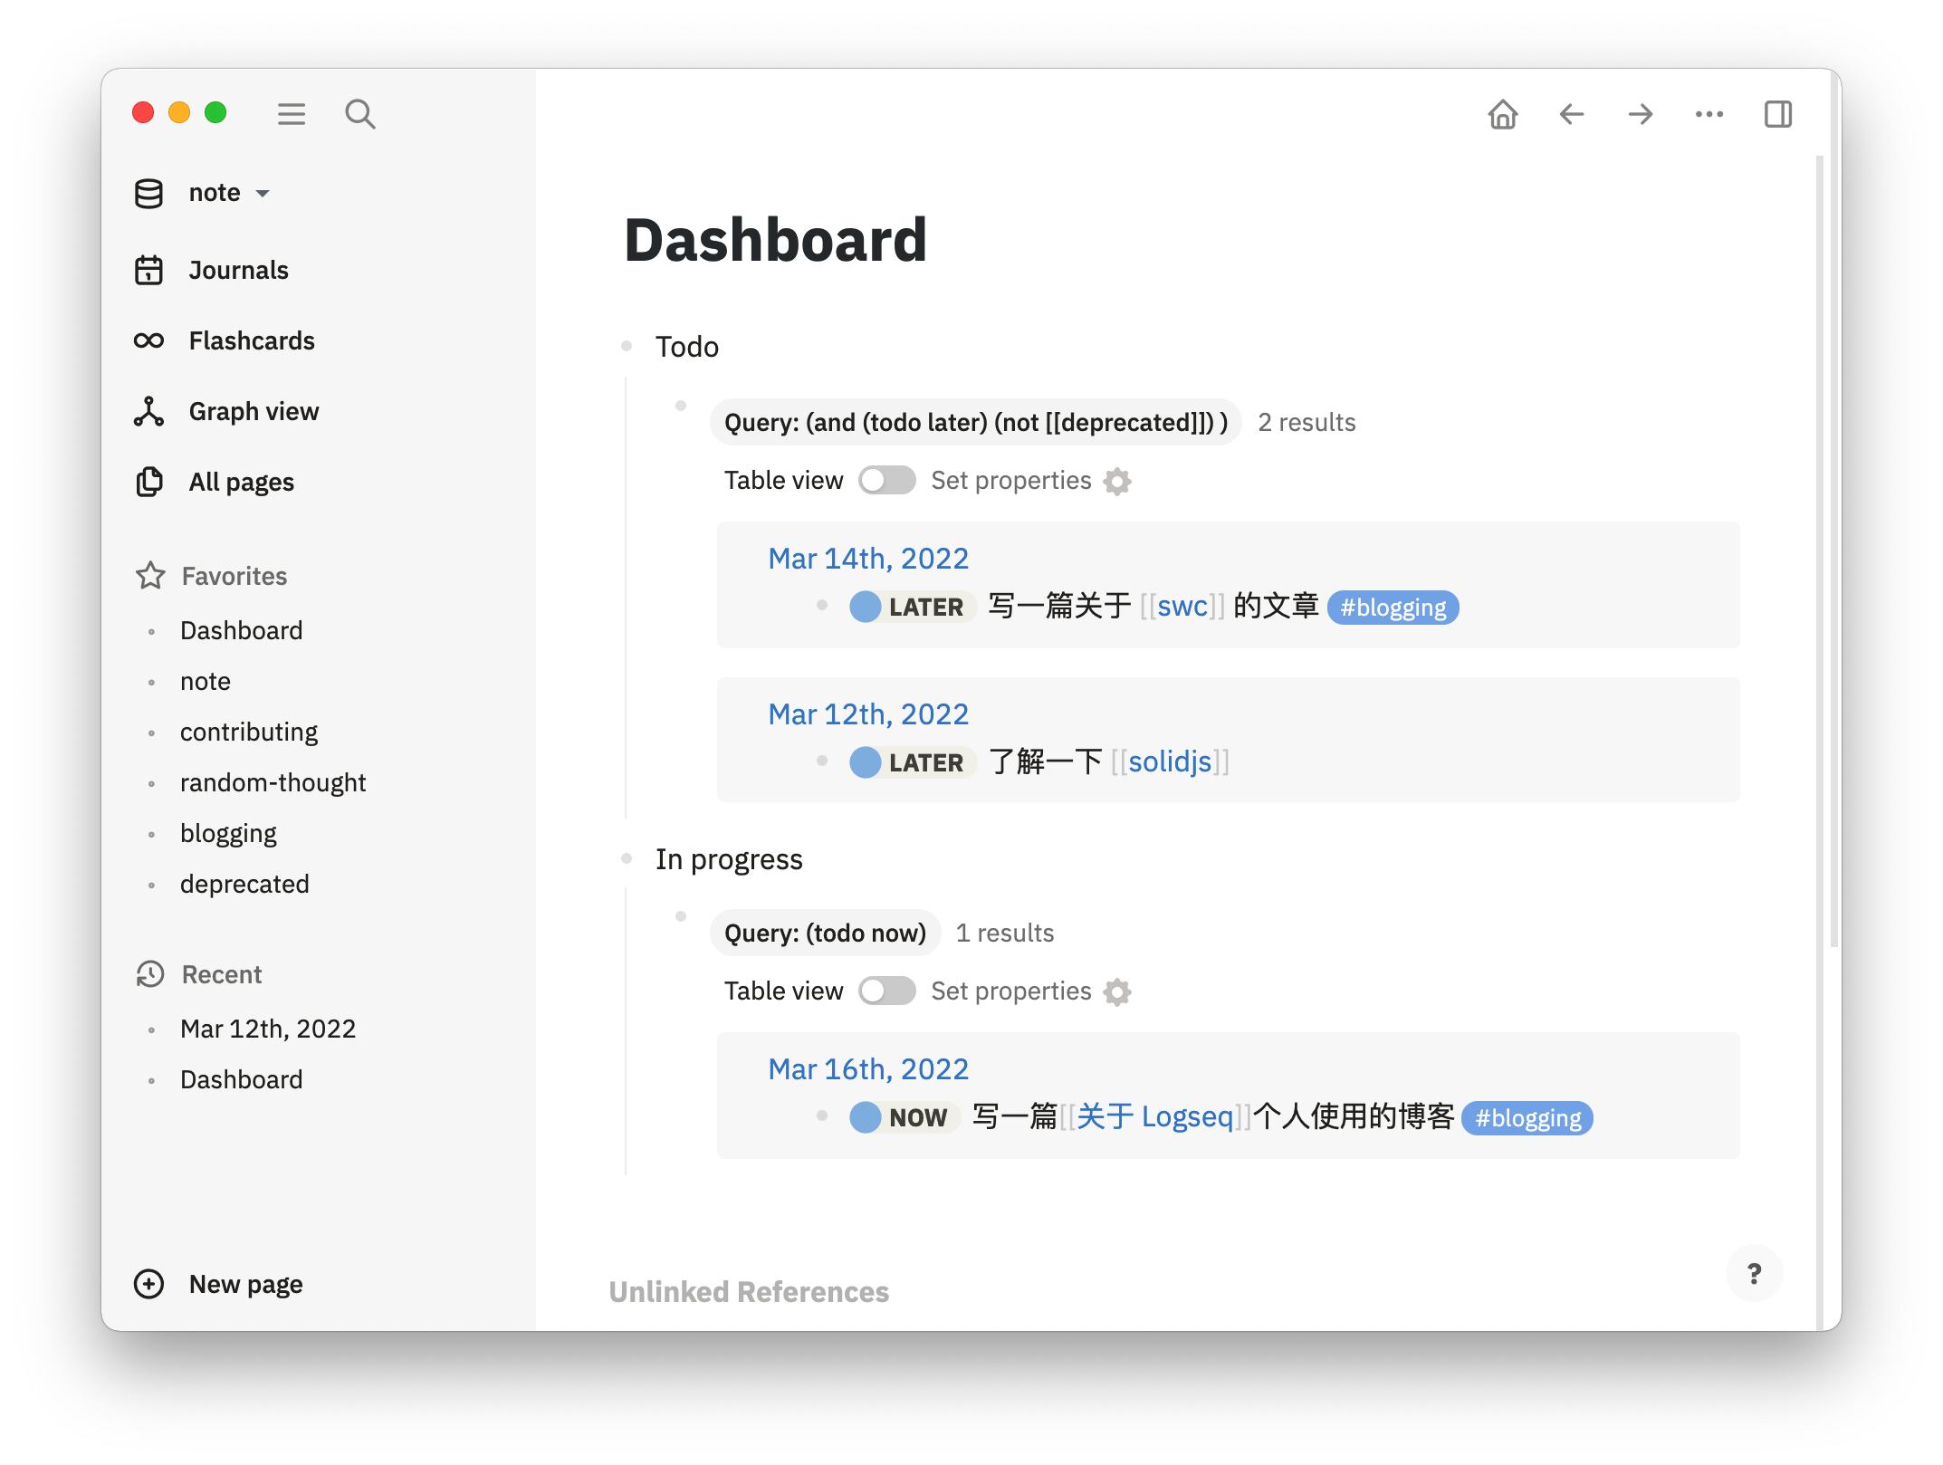This screenshot has width=1943, height=1465.
Task: Mark the swc LATER task checkbox
Action: (865, 607)
